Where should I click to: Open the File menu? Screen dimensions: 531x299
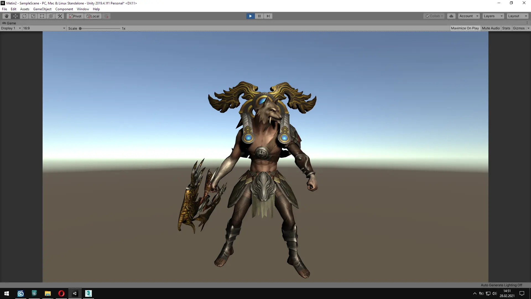(4, 9)
